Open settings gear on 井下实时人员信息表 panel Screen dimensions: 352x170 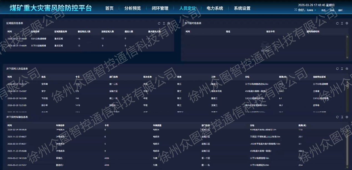point(347,69)
